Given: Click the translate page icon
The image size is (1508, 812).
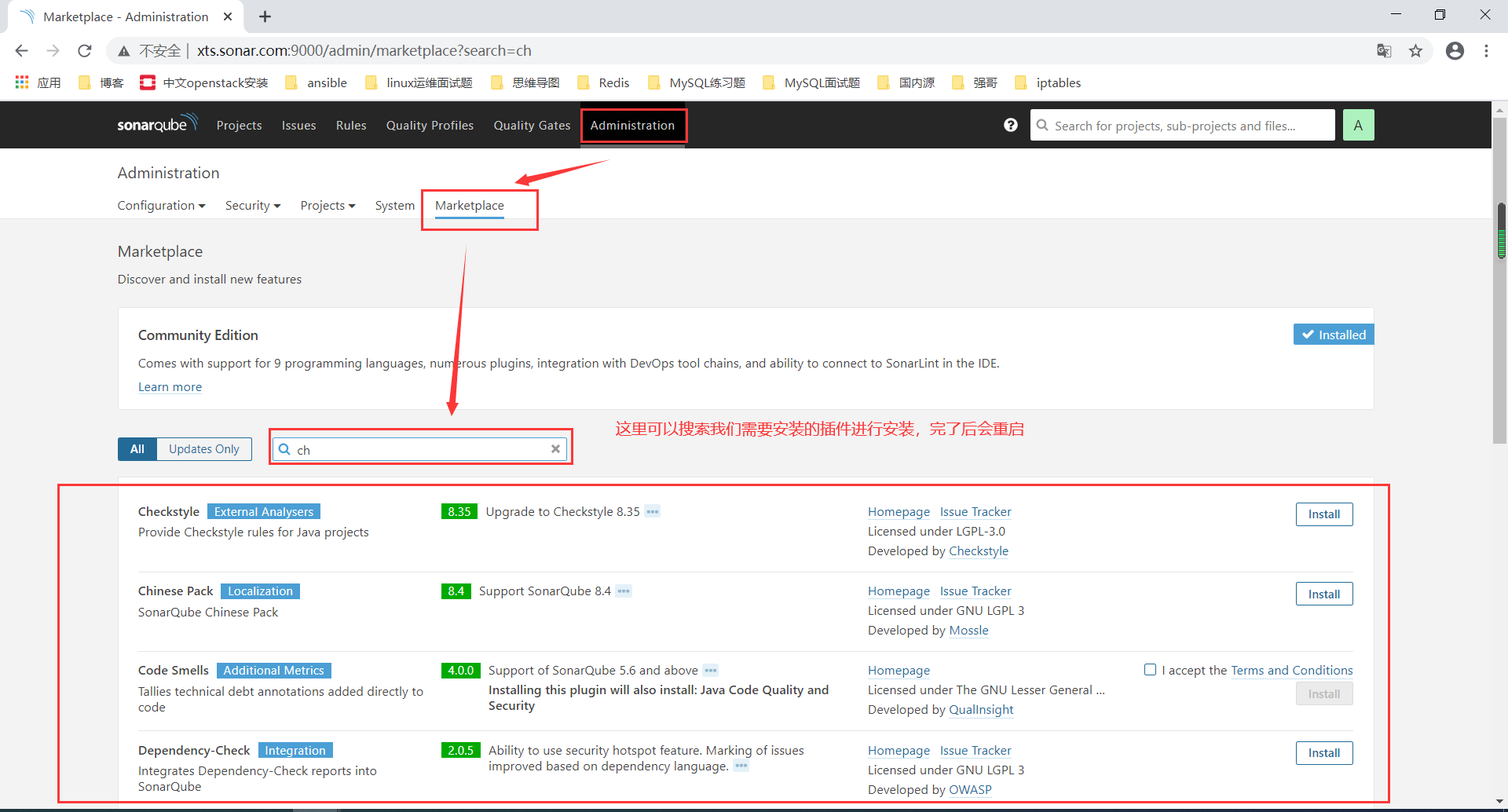Looking at the screenshot, I should (x=1384, y=51).
